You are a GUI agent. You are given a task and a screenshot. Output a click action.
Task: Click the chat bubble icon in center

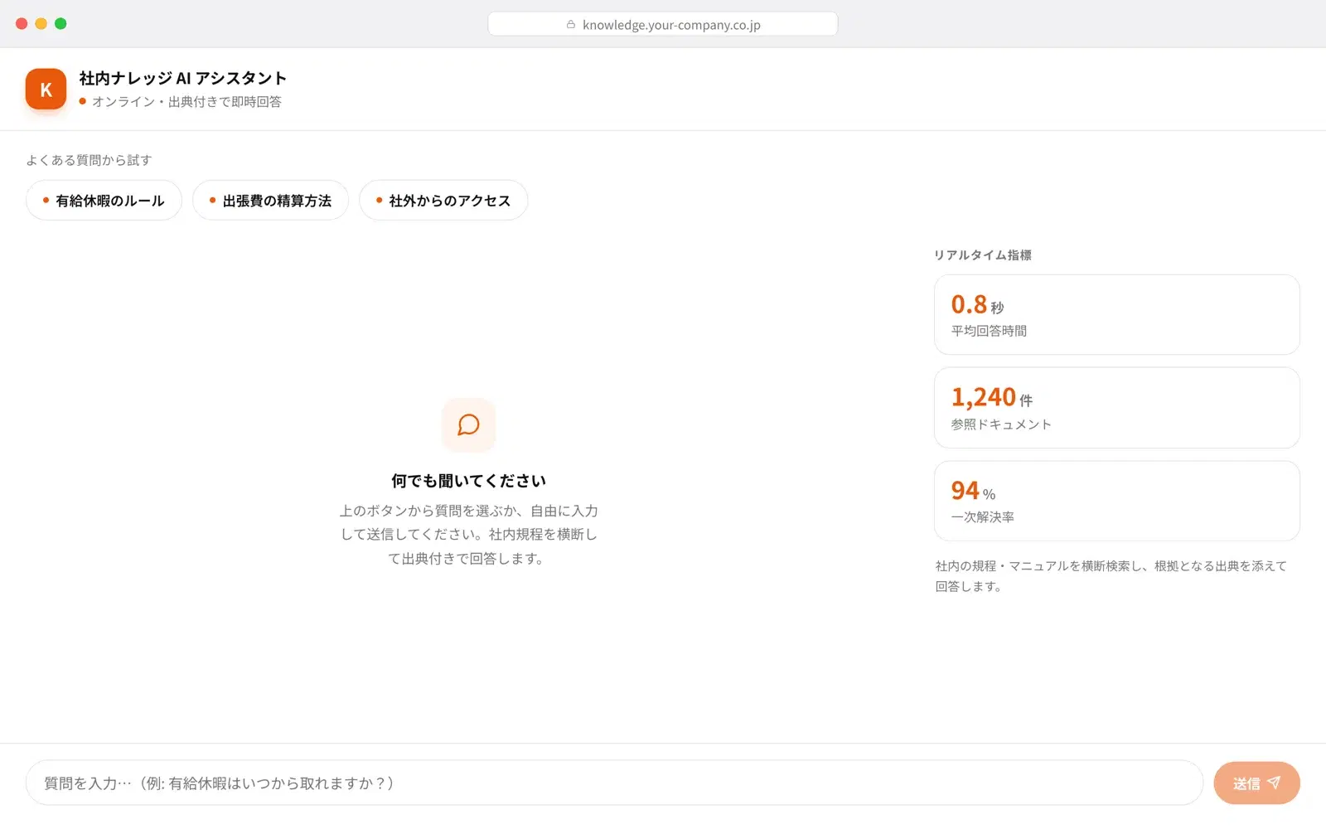pos(468,424)
